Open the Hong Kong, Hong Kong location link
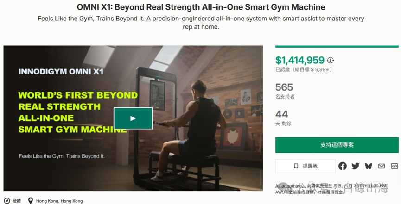The image size is (401, 204). [59, 201]
